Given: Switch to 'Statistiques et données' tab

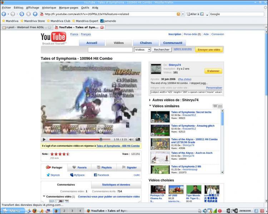Looking at the screenshot, I should 116,185.
